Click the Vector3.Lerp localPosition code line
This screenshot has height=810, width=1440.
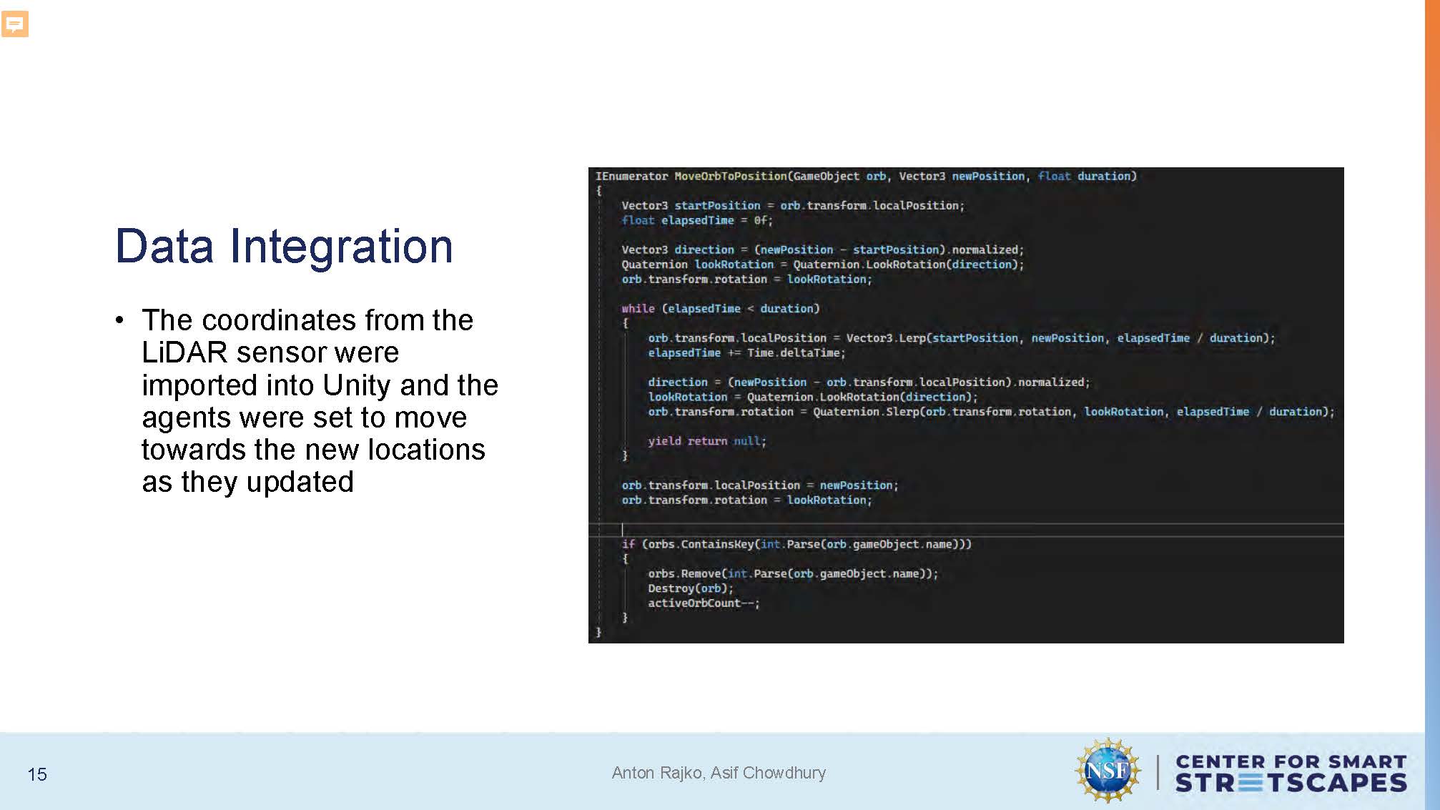click(961, 338)
